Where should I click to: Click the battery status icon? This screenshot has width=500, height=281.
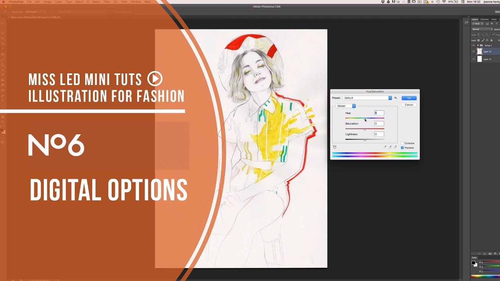(457, 2)
